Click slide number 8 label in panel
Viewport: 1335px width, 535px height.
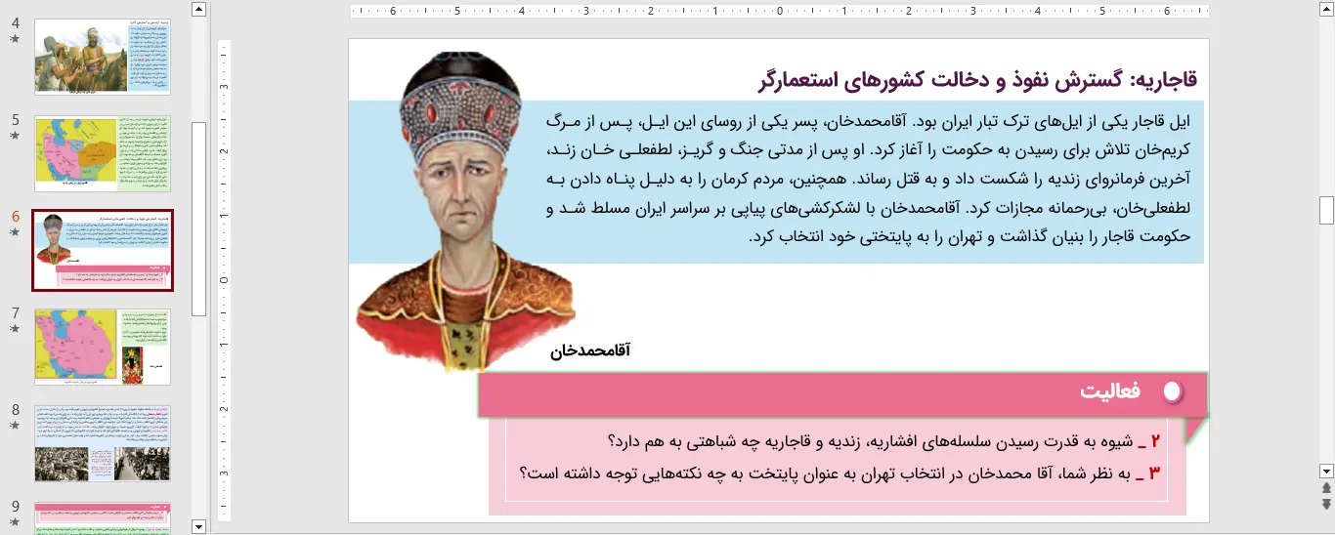pos(16,410)
